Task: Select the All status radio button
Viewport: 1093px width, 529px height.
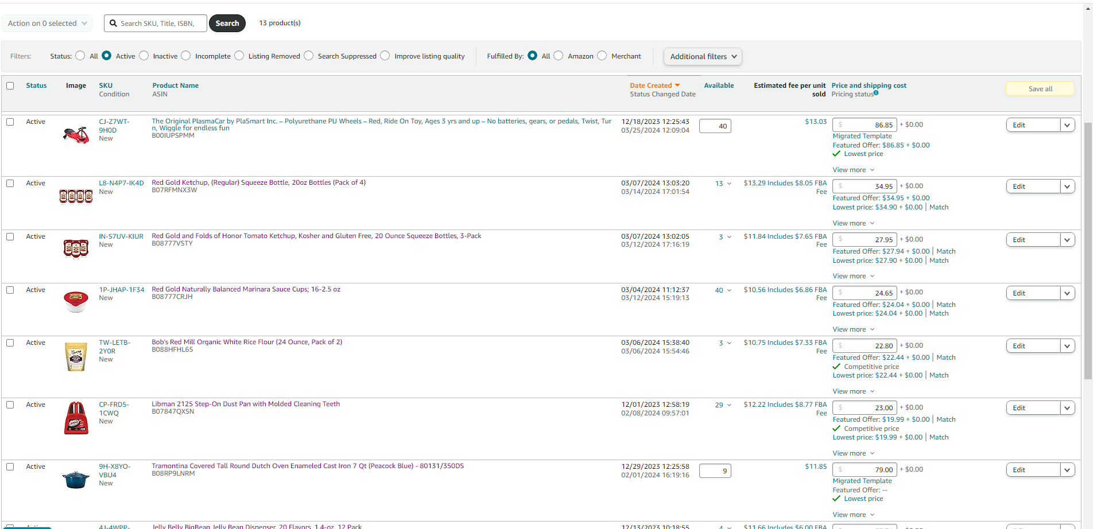Action: click(x=80, y=56)
